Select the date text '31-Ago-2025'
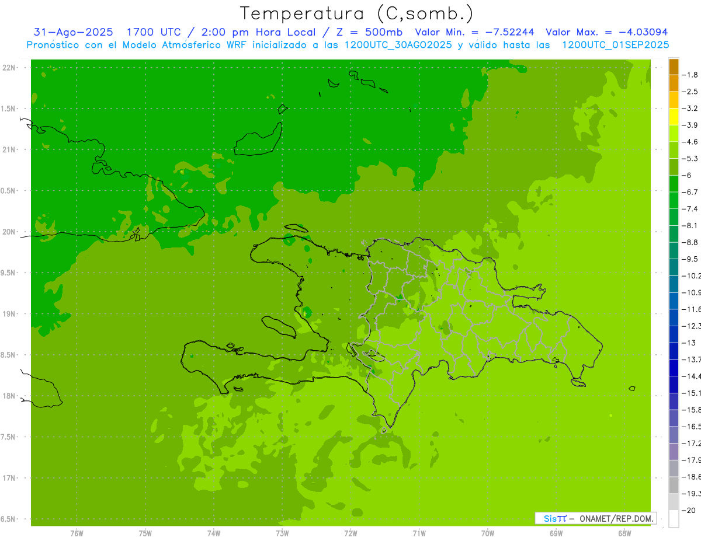This screenshot has width=701, height=541. click(73, 32)
